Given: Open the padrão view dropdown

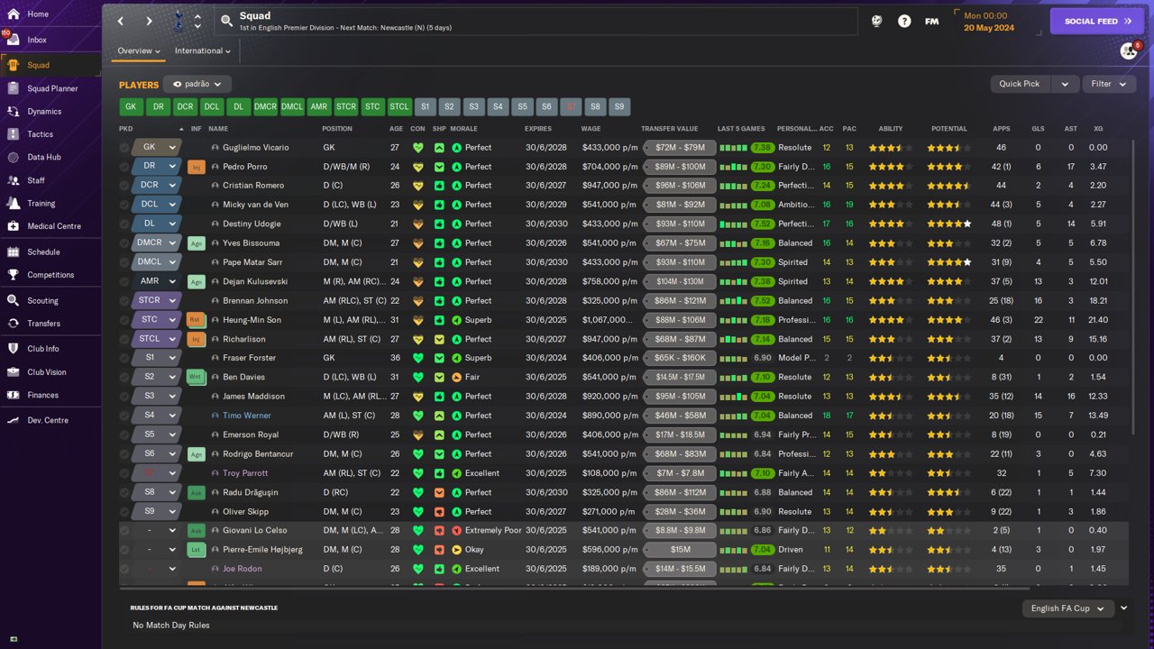Looking at the screenshot, I should [x=197, y=84].
